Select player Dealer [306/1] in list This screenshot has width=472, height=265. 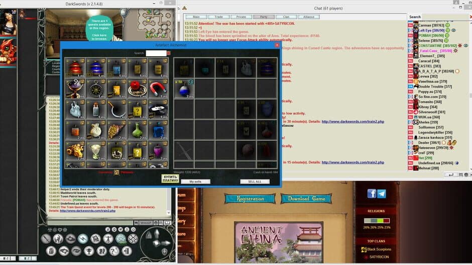point(429,143)
